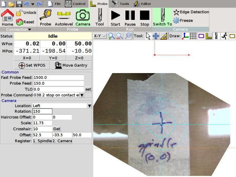Click the Idle status bar
The height and width of the screenshot is (177, 236).
click(53, 36)
